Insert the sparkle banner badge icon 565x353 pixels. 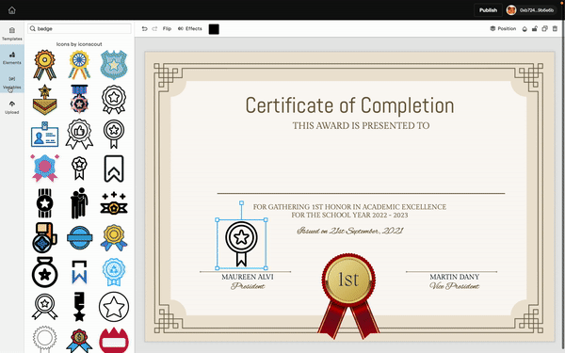[x=114, y=203]
